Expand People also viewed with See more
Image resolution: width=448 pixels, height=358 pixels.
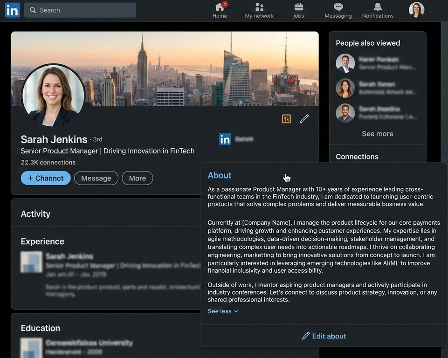(377, 134)
